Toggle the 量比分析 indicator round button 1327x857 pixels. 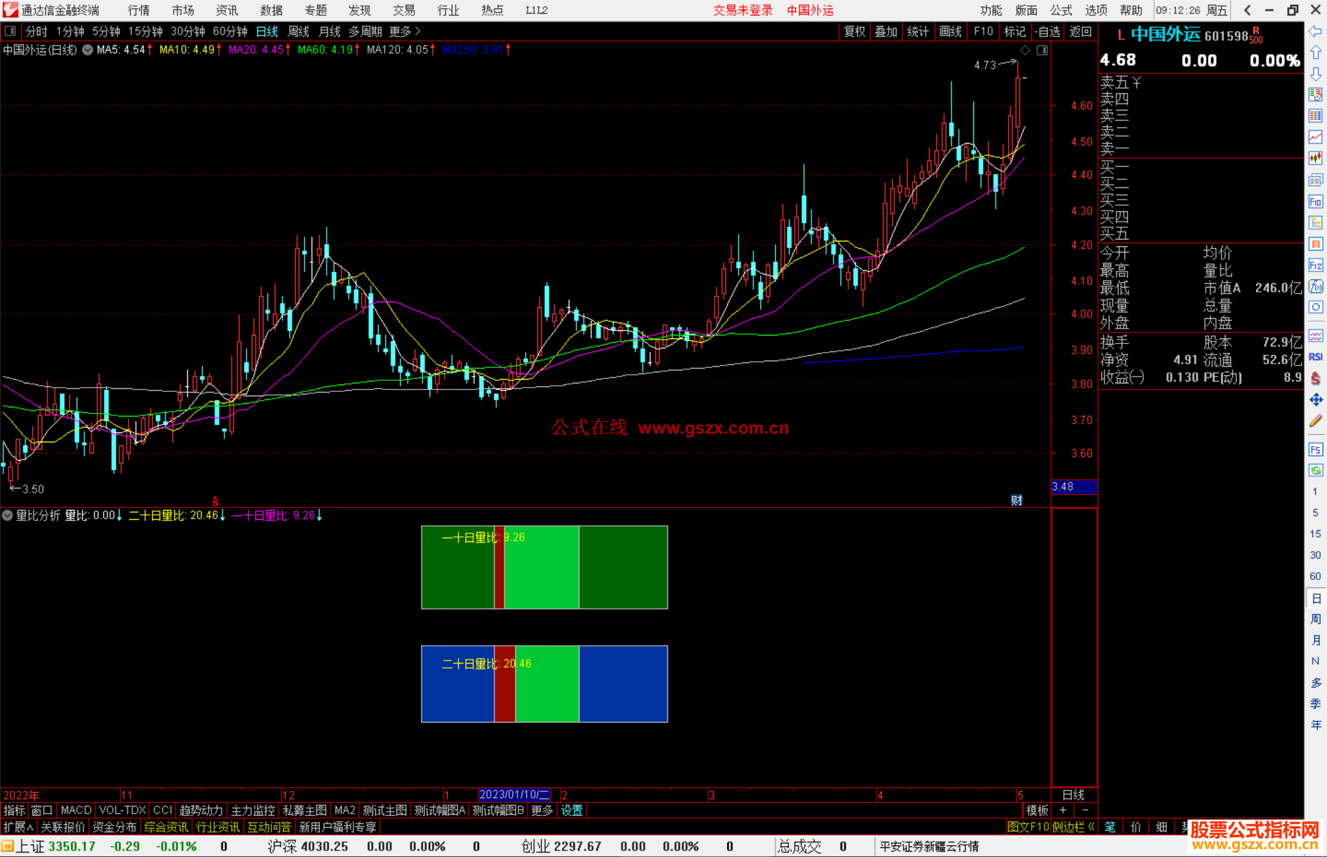[x=7, y=515]
